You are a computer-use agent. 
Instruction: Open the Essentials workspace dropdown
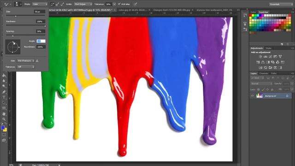click(281, 4)
